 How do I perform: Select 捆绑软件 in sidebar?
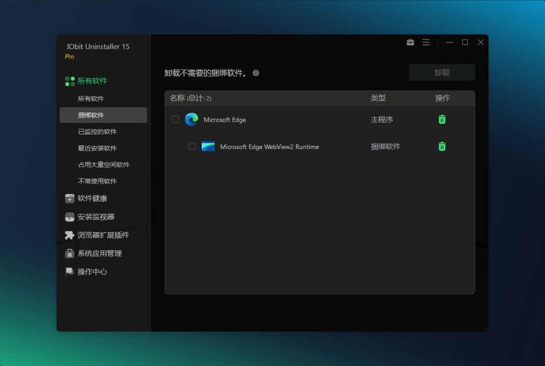pos(103,115)
